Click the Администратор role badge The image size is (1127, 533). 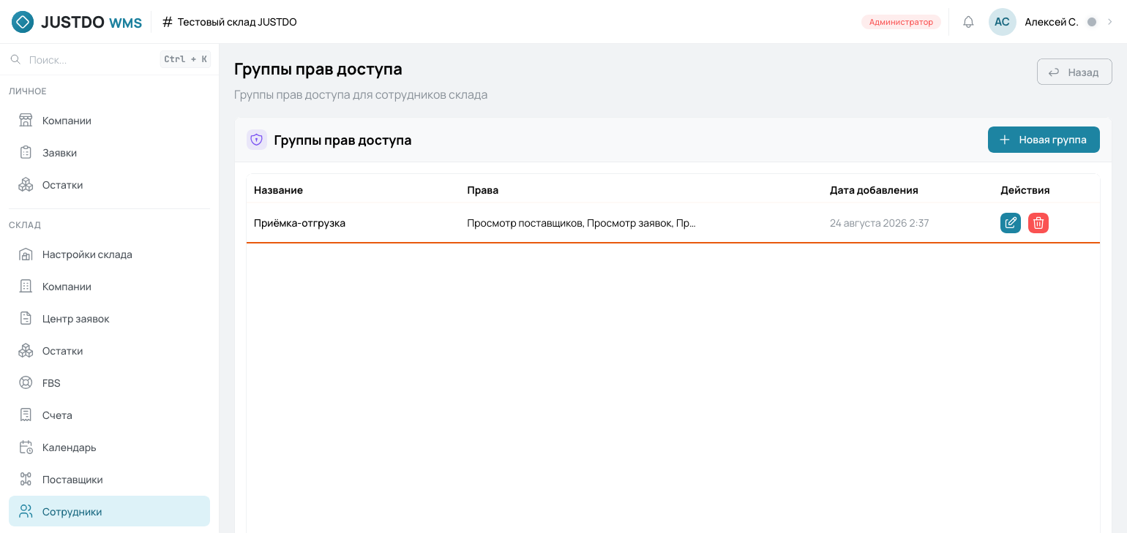click(901, 22)
